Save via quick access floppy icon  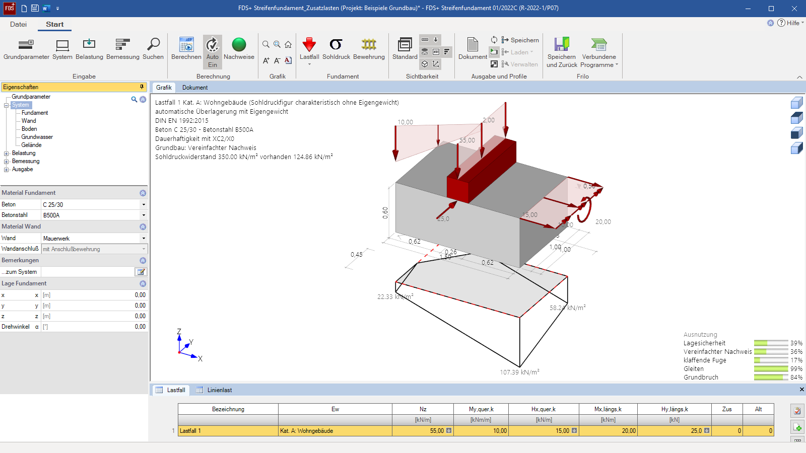pos(35,8)
